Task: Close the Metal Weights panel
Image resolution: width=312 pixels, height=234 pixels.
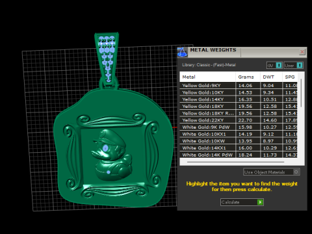Action: 302,52
